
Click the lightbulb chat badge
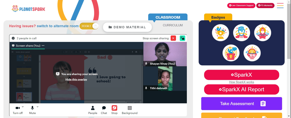coord(231,53)
